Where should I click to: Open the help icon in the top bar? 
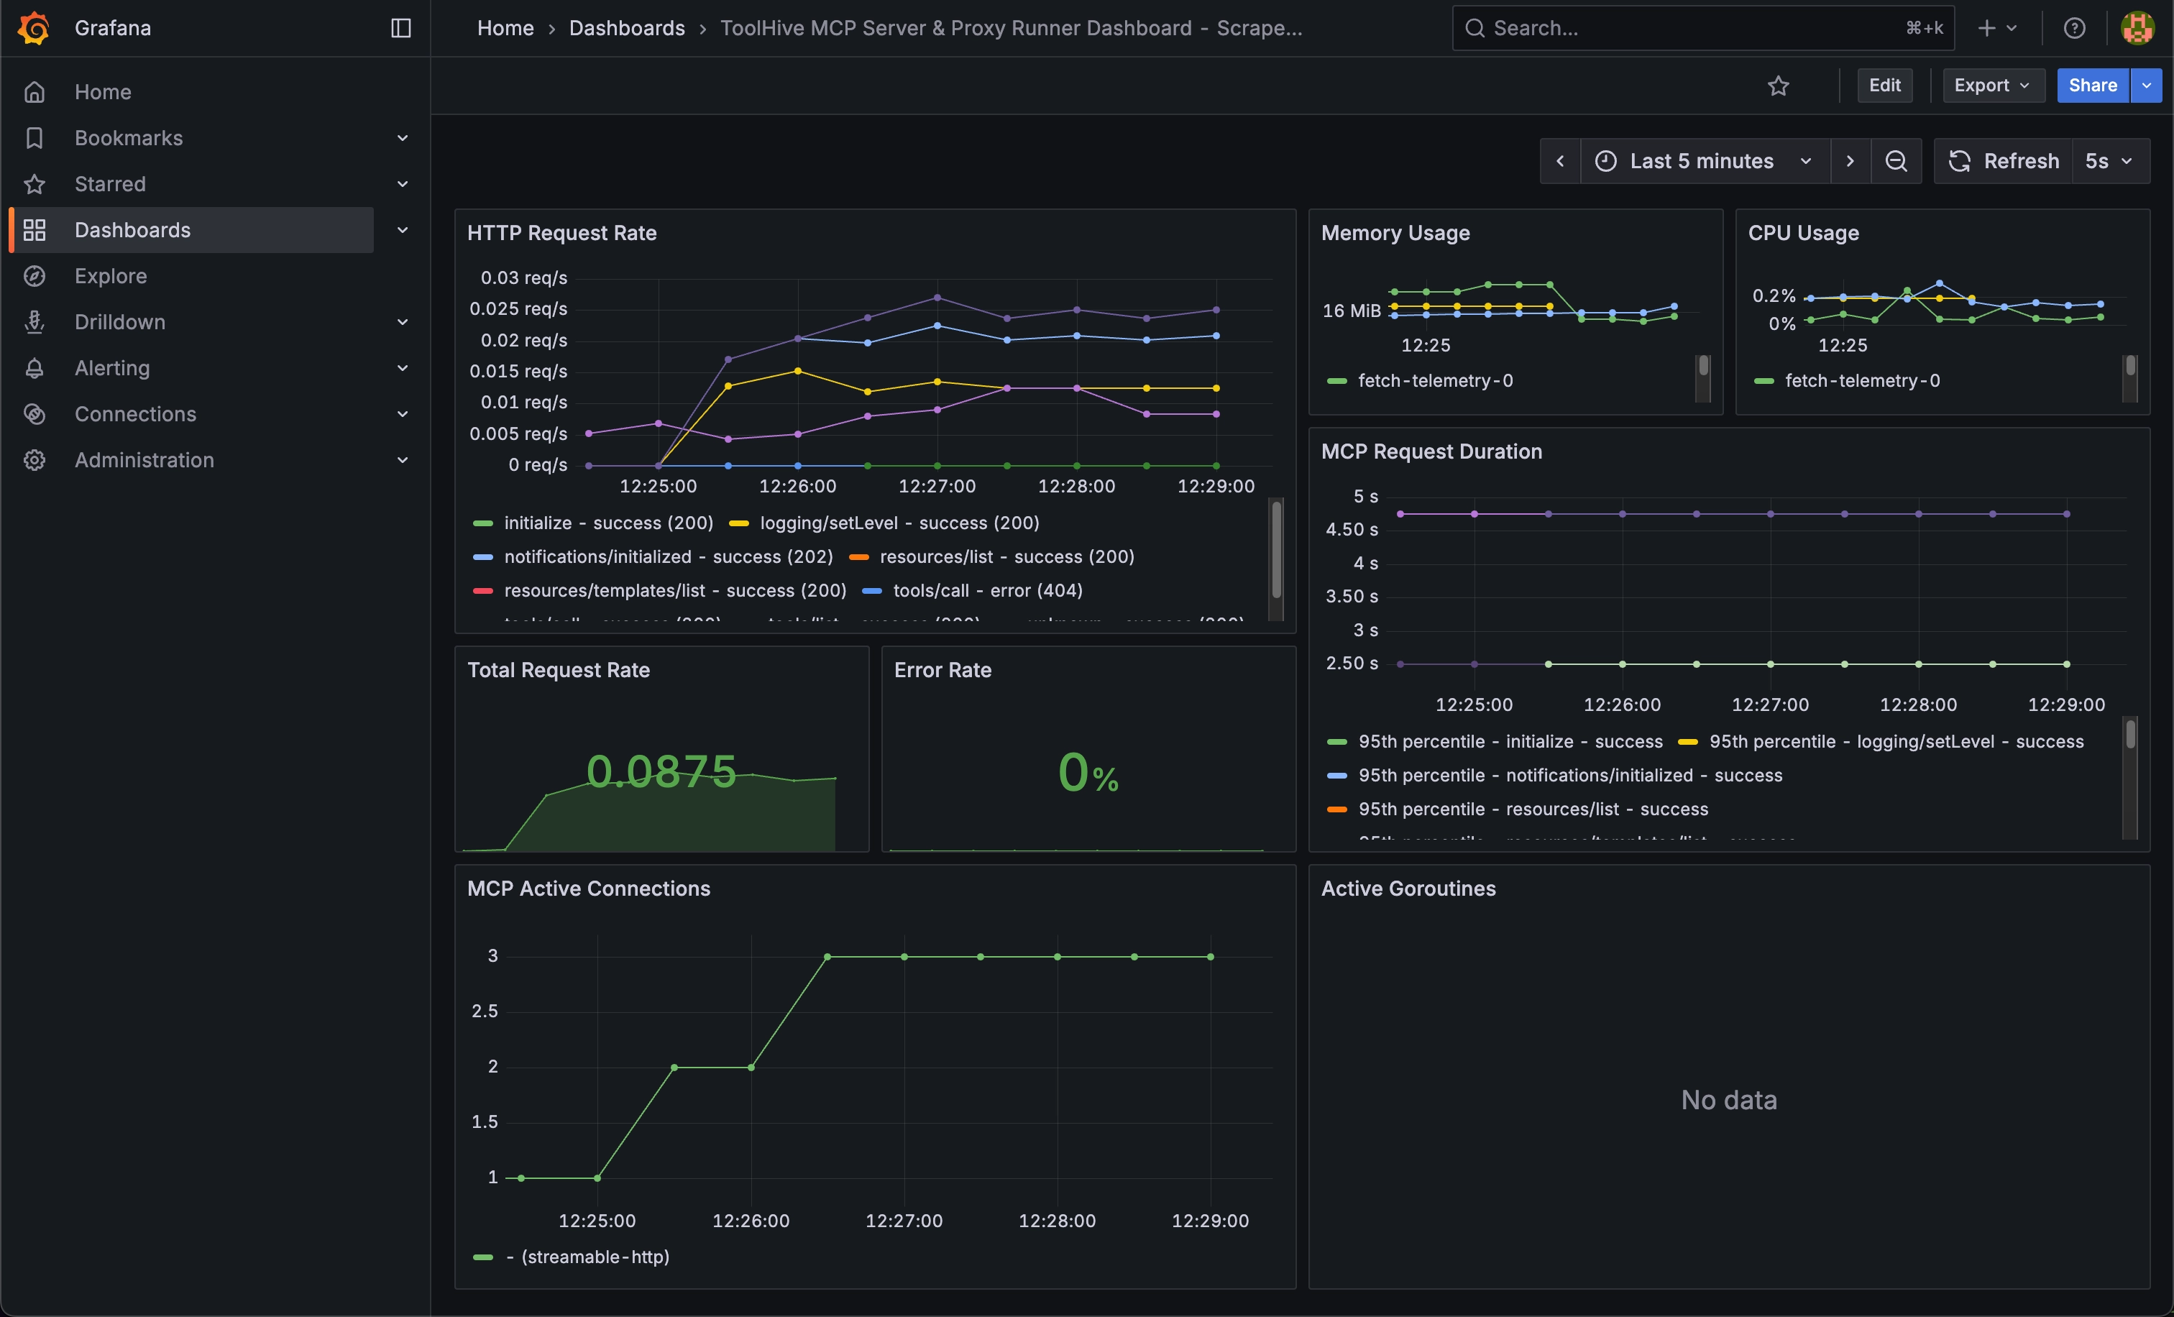coord(2074,27)
